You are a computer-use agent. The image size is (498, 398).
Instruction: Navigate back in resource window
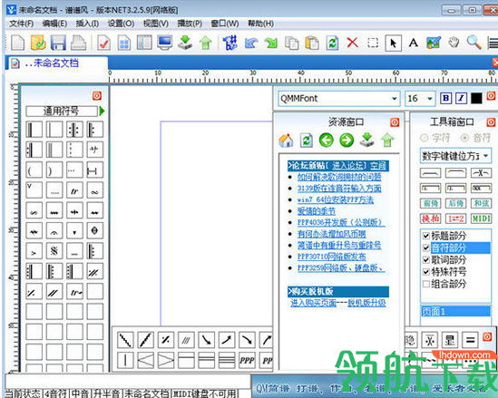pyautogui.click(x=327, y=141)
